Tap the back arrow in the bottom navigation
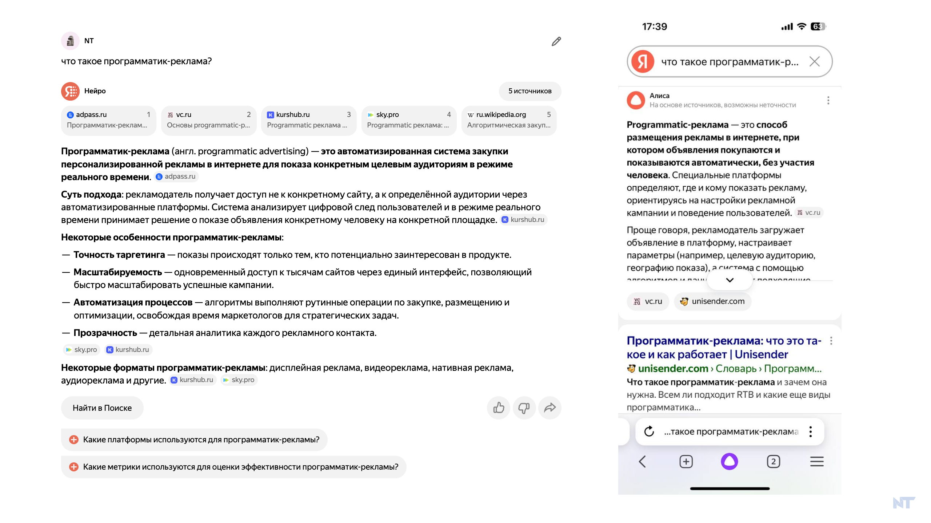Screen dimensions: 931x523 click(642, 462)
